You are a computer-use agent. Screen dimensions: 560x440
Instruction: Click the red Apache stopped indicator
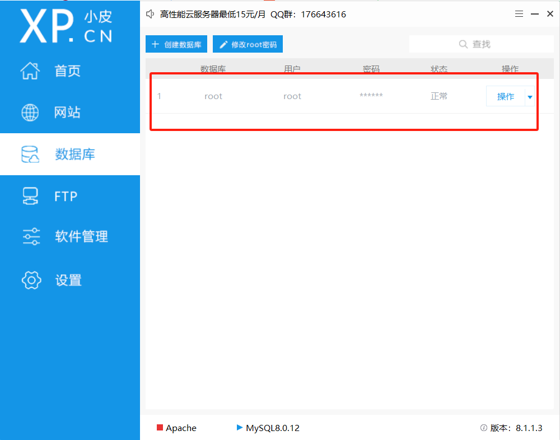(x=160, y=428)
